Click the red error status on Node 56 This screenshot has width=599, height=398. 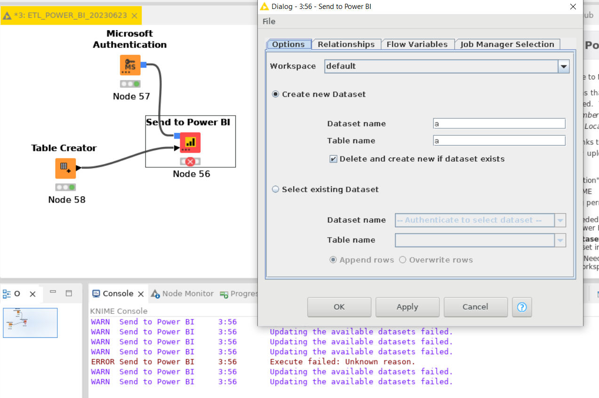[x=190, y=162]
